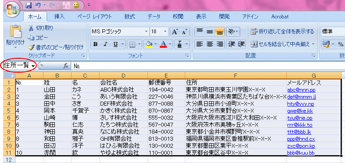Image resolution: width=345 pixels, height=163 pixels.
Task: Toggle italic formatting
Action: pyautogui.click(x=105, y=44)
